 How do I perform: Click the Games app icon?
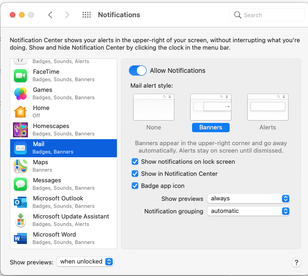pyautogui.click(x=20, y=94)
